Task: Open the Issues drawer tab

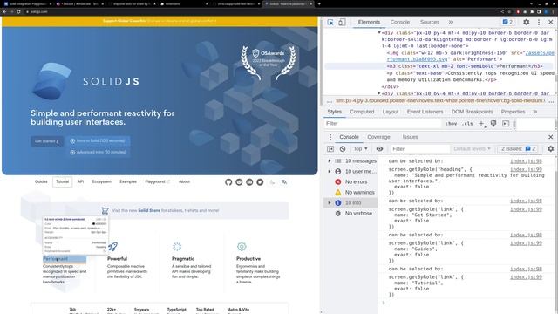Action: coord(410,137)
